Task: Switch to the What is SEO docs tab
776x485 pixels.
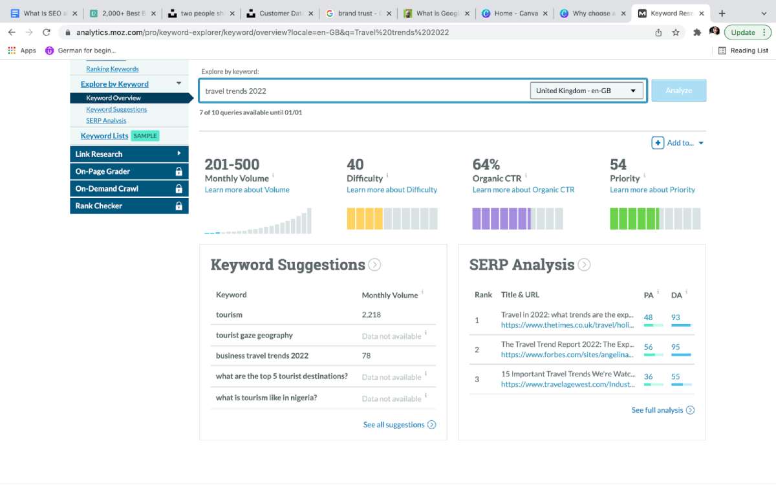Action: click(43, 13)
